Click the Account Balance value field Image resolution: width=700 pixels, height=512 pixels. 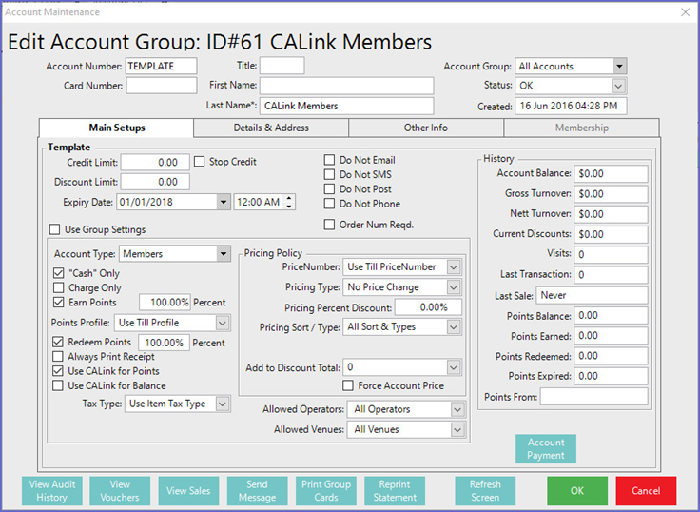[611, 174]
